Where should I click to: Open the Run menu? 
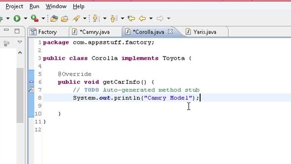(35, 6)
